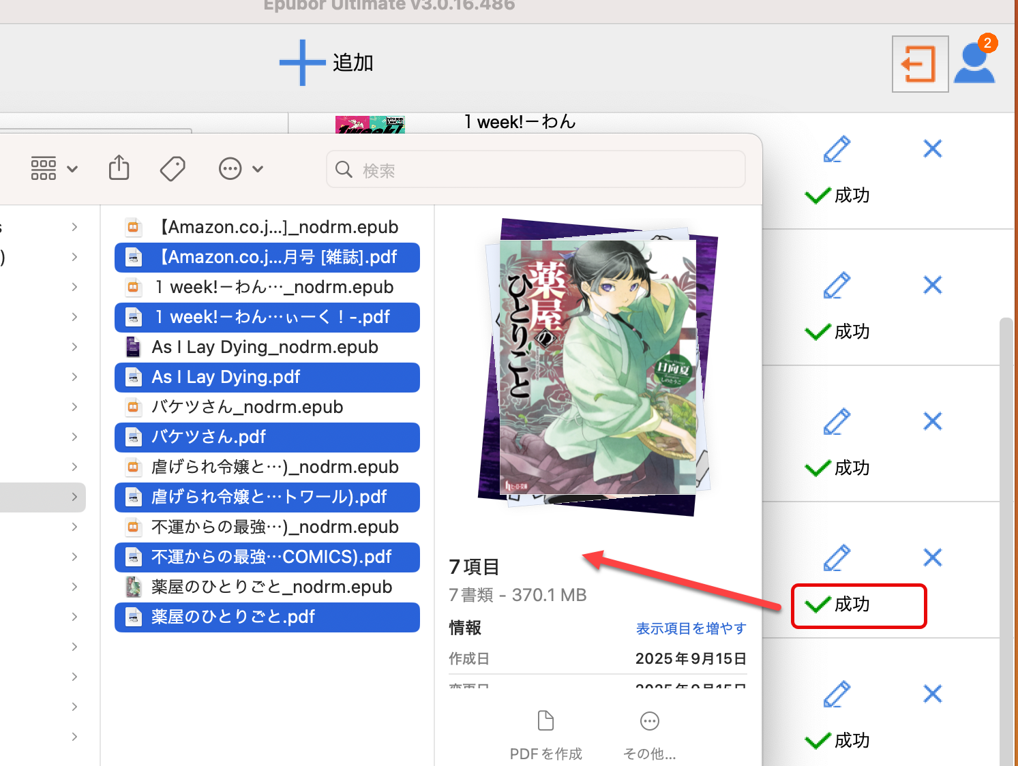This screenshot has height=766, width=1018.
Task: Select file 不運からの最強…COMICS).pdf
Action: tap(267, 557)
